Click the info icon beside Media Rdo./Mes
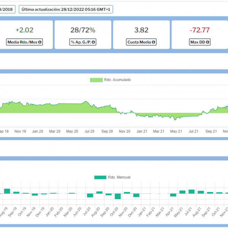 (x=40, y=42)
